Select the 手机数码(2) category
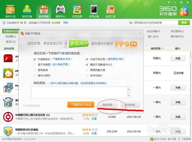 point(177,31)
